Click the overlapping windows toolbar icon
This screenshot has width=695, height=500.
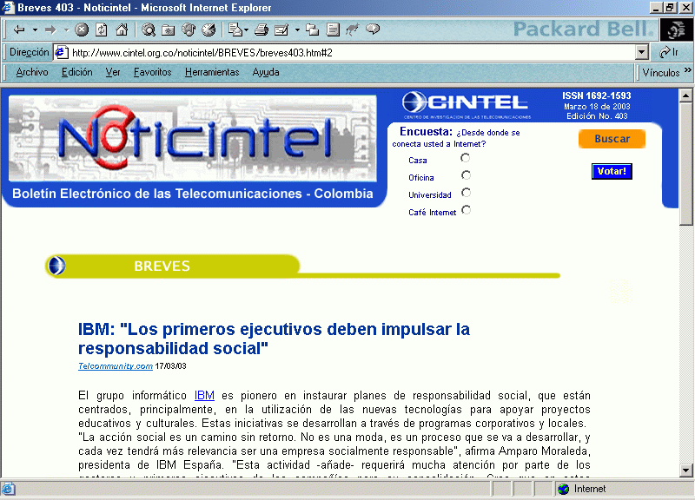[x=313, y=30]
